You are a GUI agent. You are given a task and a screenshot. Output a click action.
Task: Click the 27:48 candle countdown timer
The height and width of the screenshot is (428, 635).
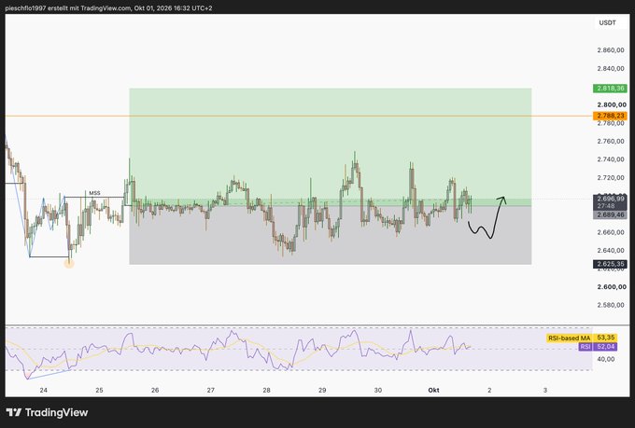pos(605,206)
